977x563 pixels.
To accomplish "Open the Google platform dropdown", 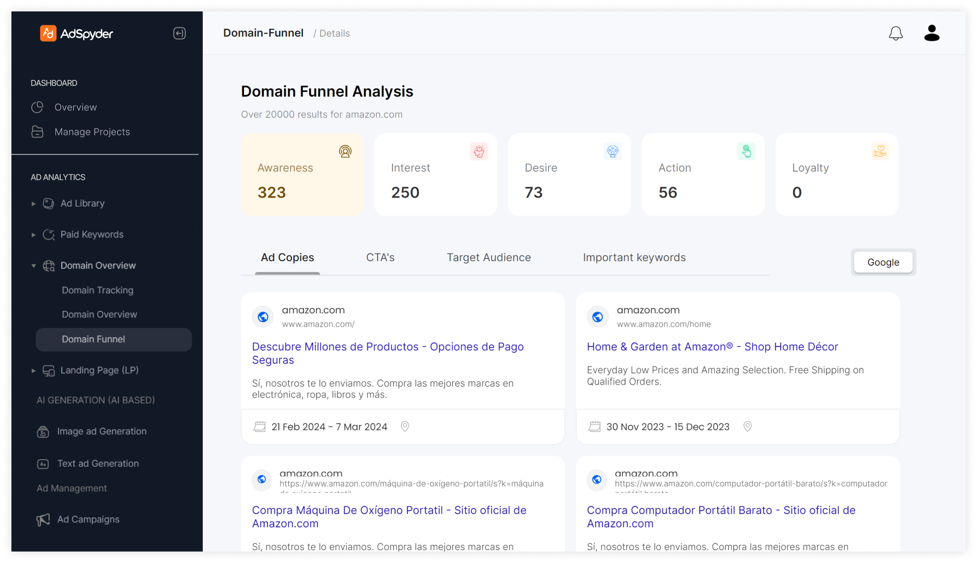I will point(883,262).
